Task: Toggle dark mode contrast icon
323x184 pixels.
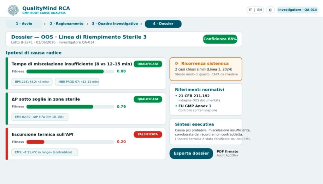Action: pyautogui.click(x=270, y=10)
